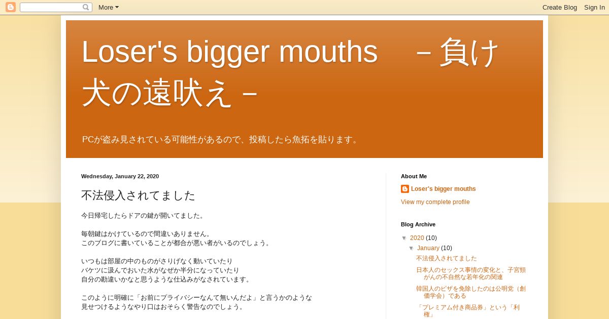Open archive post 韓国人のビザを免除したのは公明党

click(x=471, y=292)
